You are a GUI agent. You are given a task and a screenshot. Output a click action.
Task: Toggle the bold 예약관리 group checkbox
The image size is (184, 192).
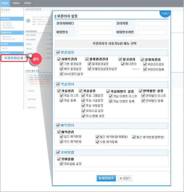(x=59, y=132)
